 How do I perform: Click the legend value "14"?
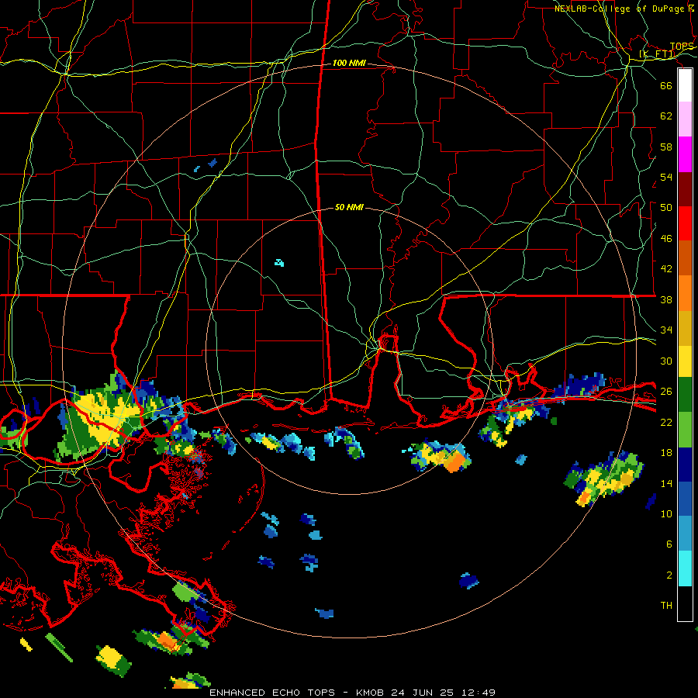[x=666, y=483]
